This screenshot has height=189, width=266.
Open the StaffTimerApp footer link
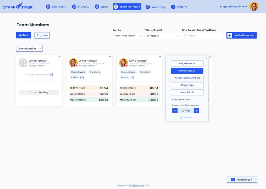(x=136, y=186)
